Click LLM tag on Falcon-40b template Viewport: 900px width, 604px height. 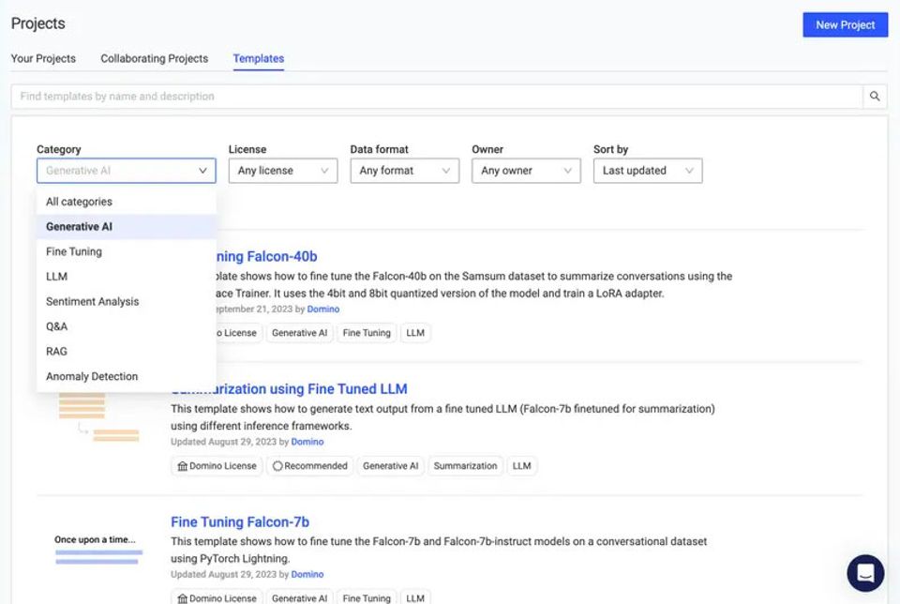click(x=415, y=333)
